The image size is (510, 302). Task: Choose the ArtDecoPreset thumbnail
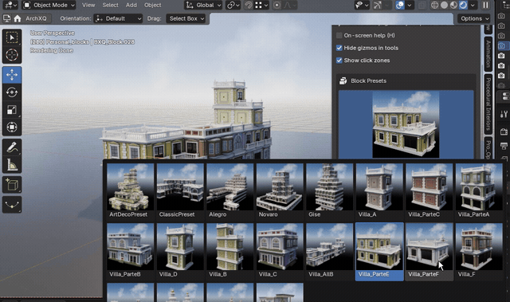130,190
